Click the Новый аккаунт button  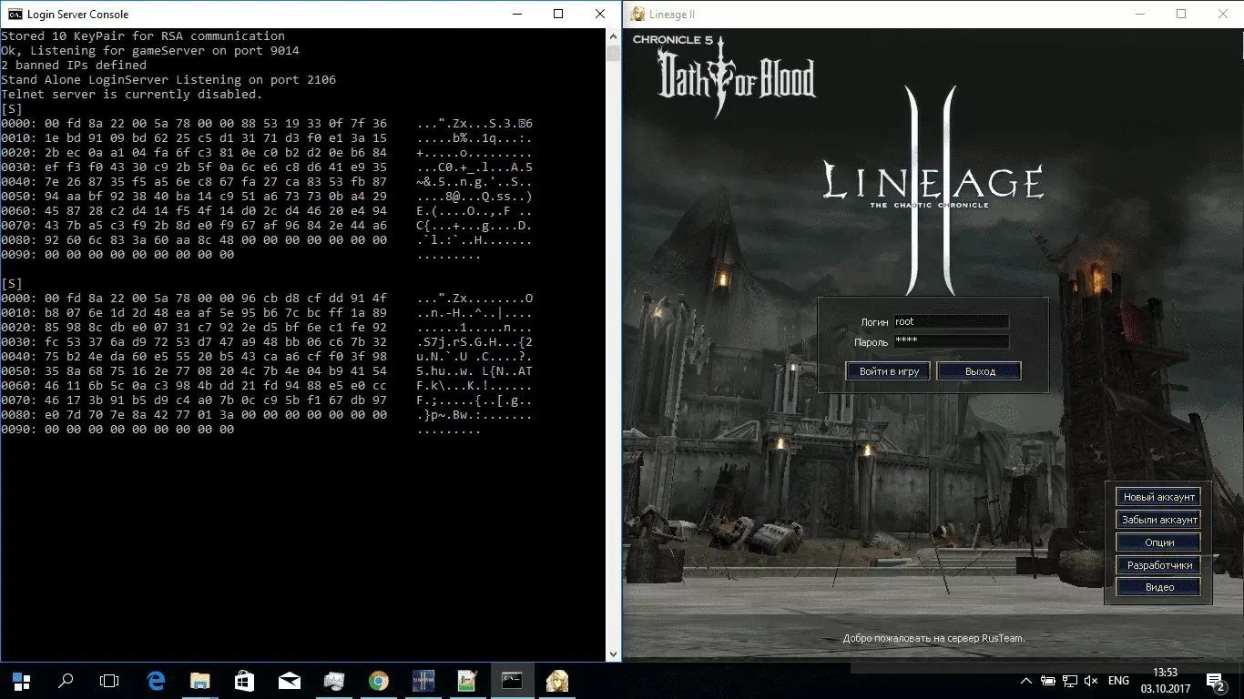pyautogui.click(x=1158, y=497)
